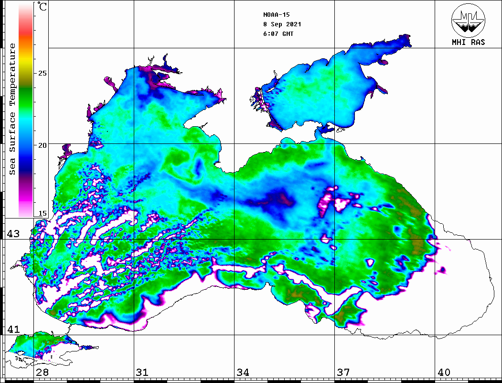Click the "Sea Surface Temperature" vertical title

coord(12,109)
